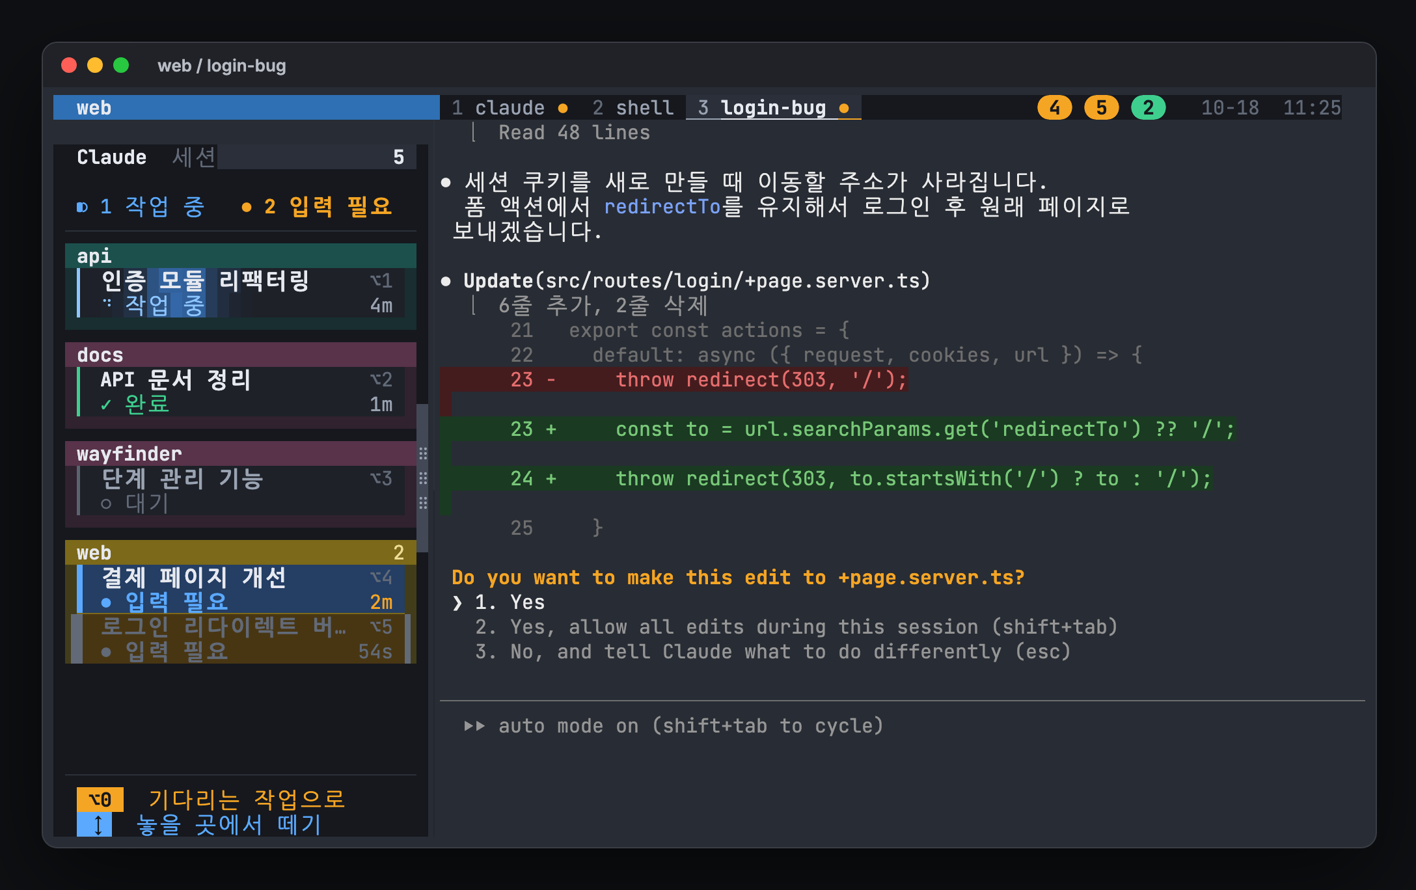Click the 'Claude 세션' panel title
Viewport: 1416px width, 890px height.
point(146,157)
